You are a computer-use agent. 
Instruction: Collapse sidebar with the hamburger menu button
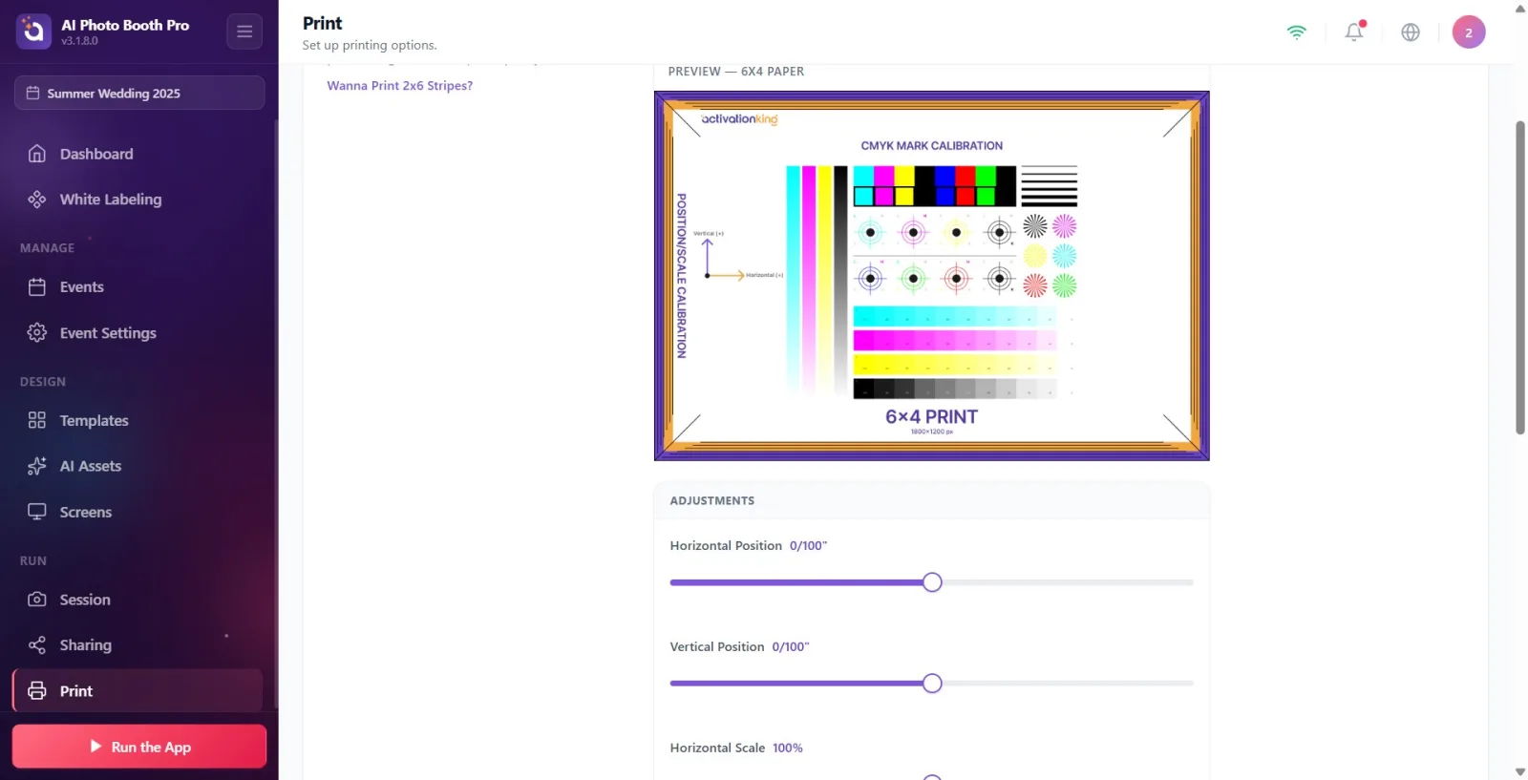tap(244, 32)
